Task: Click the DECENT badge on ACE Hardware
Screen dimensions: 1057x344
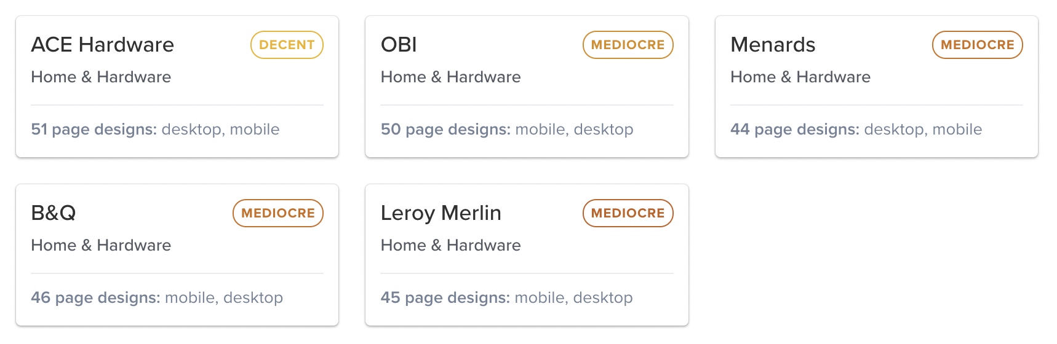Action: pos(287,45)
